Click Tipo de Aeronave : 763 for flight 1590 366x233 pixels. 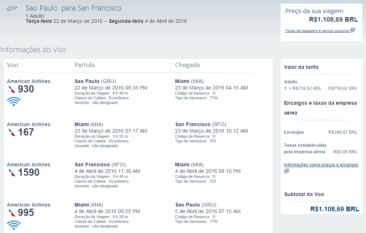click(x=196, y=181)
